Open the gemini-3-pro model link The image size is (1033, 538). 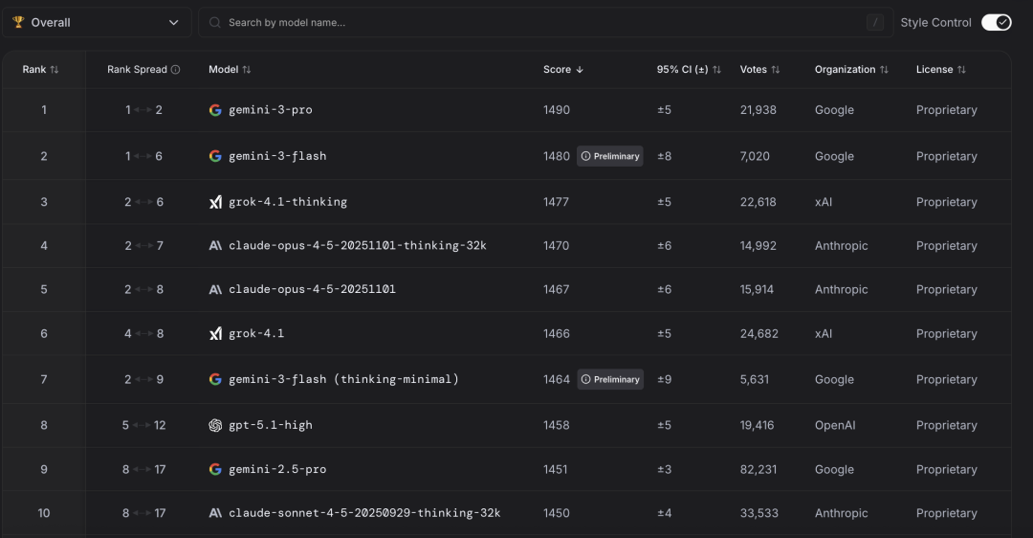[270, 110]
